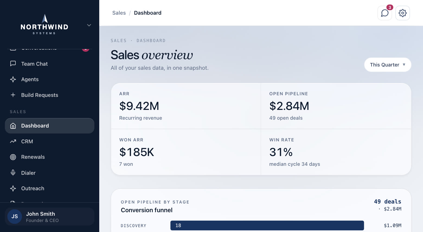Open Build Requests in the sidebar
This screenshot has height=232, width=423.
[x=50, y=95]
